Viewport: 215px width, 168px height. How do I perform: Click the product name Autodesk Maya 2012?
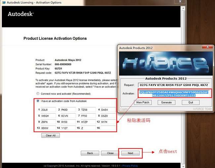[68, 60]
